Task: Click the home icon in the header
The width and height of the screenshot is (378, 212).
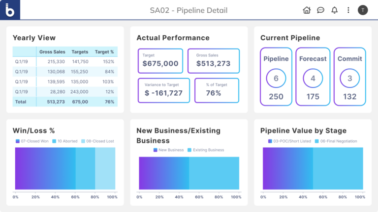Action: (307, 10)
